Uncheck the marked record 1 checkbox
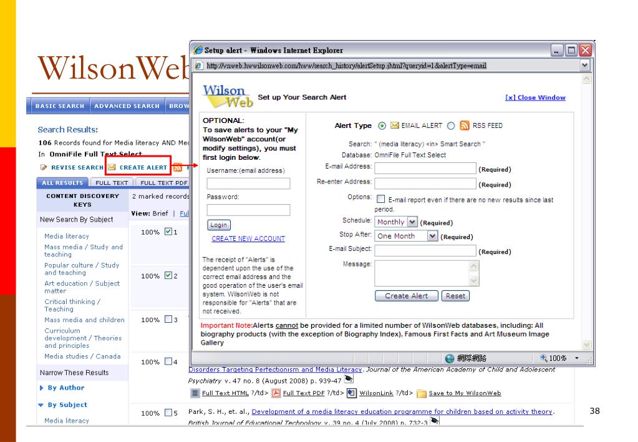Screen dimensions: 638x442 [168, 232]
